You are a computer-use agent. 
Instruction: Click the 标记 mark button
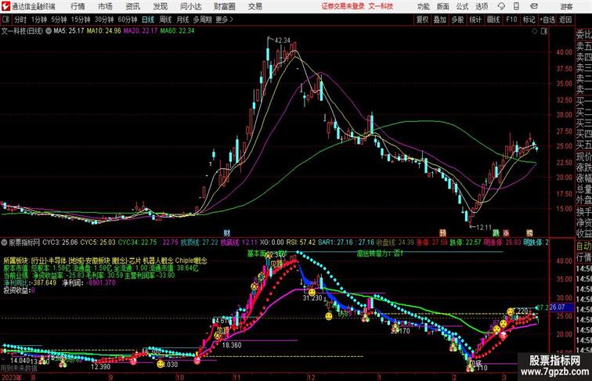(x=529, y=20)
